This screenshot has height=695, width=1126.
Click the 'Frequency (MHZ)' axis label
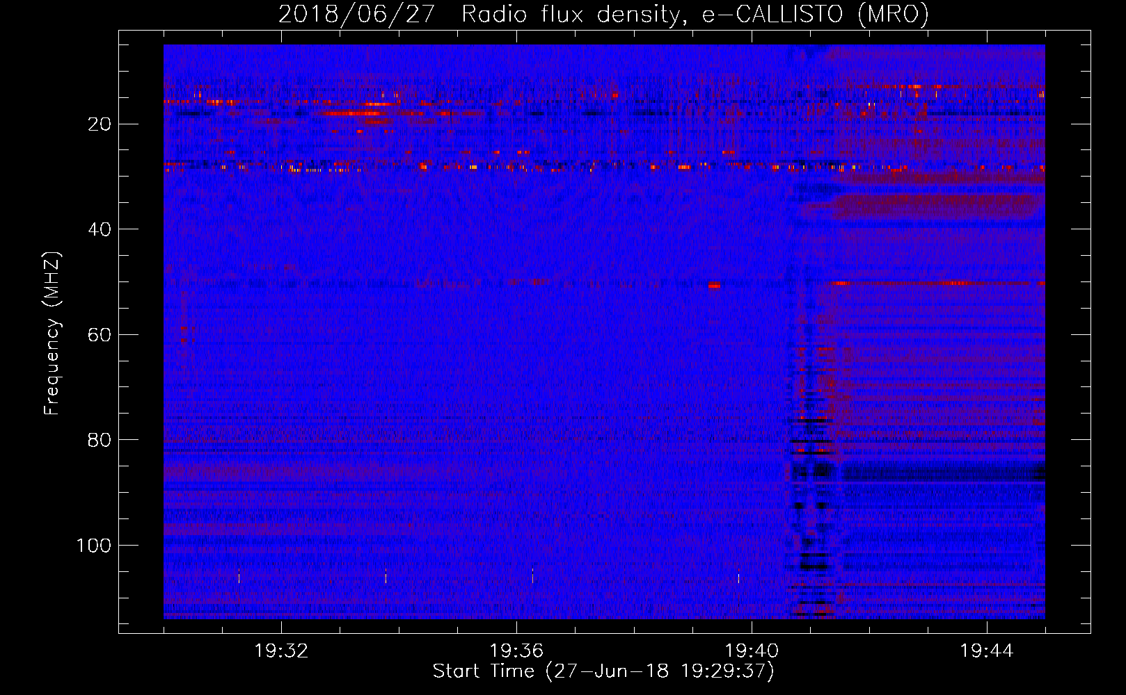pos(52,334)
